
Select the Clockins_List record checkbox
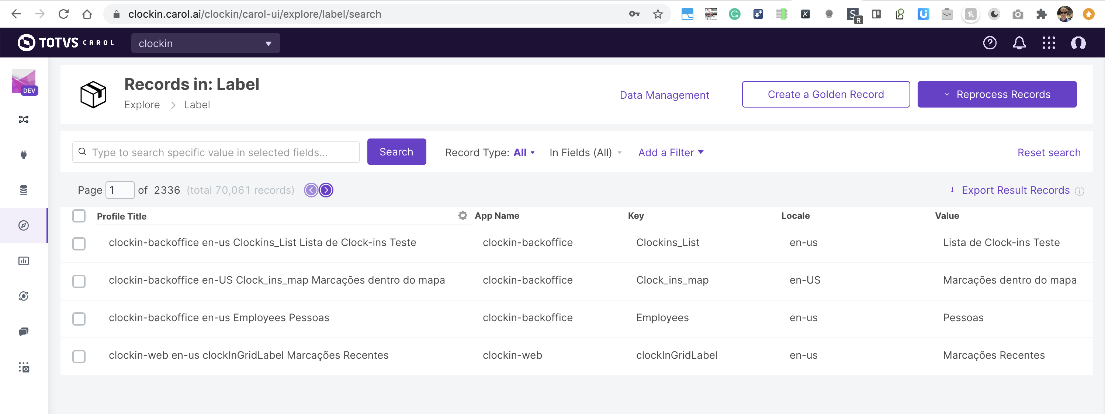pyautogui.click(x=79, y=243)
